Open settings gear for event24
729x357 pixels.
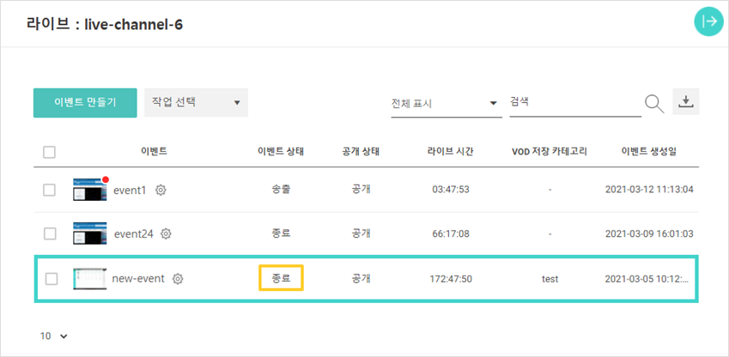[x=167, y=233]
